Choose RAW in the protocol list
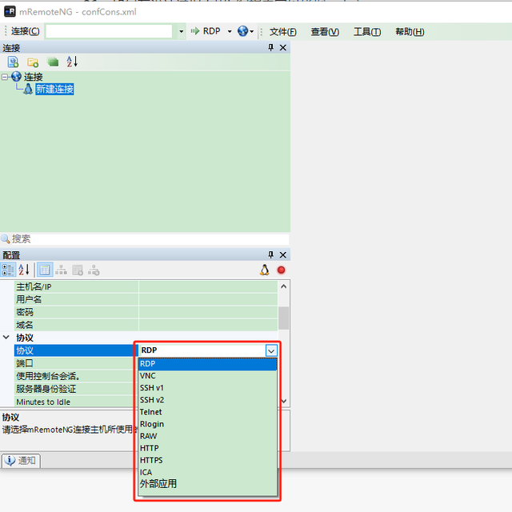Screen dimensions: 512x512 (208, 436)
